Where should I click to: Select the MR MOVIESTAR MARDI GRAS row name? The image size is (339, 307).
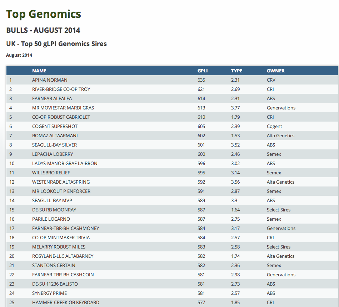[63, 108]
